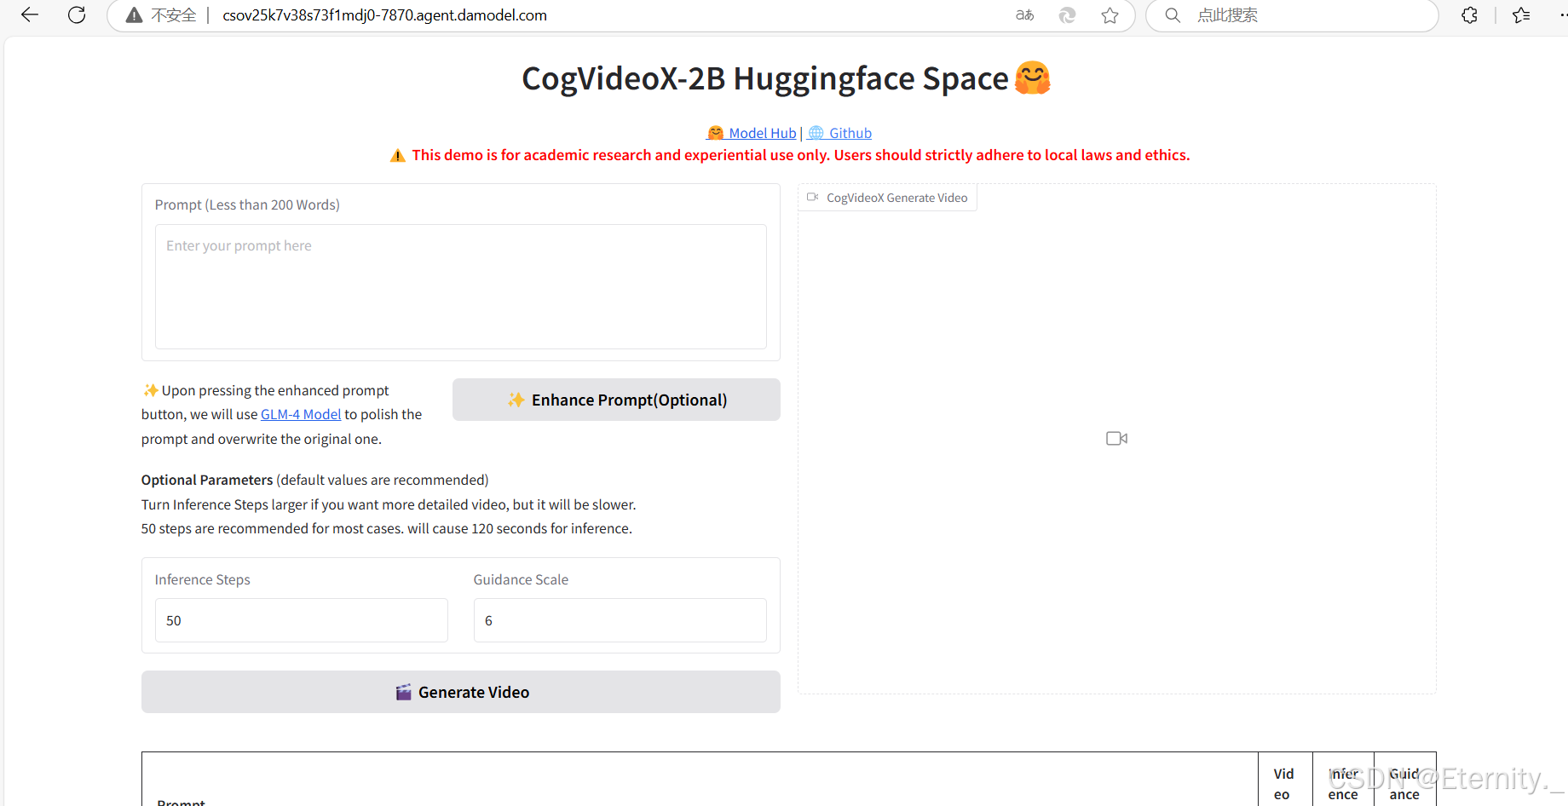
Task: Click the prompt text area
Action: pyautogui.click(x=461, y=286)
